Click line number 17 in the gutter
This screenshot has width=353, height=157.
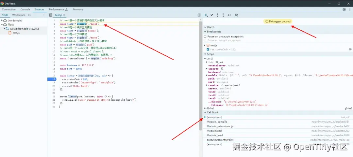[x=54, y=76]
